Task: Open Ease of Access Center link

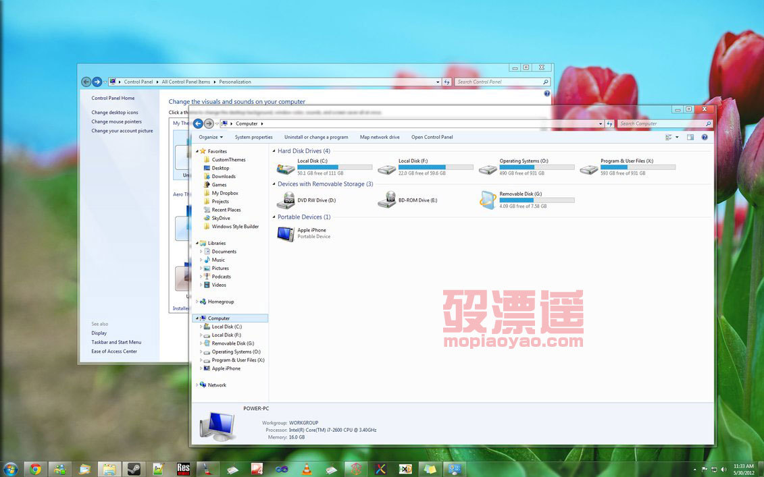Action: [114, 352]
